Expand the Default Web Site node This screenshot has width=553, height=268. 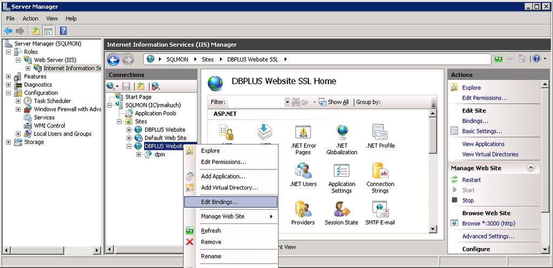tap(129, 138)
